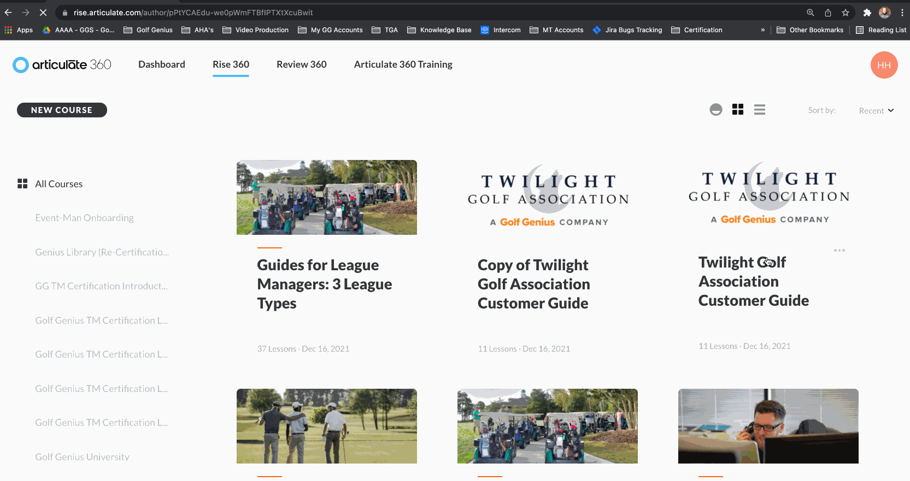Stop page loading in browser
Screen dimensions: 910x481
[x=43, y=12]
